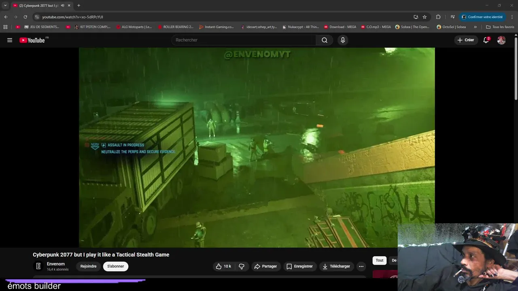The height and width of the screenshot is (291, 518).
Task: Open the account avatar menu
Action: (501, 40)
